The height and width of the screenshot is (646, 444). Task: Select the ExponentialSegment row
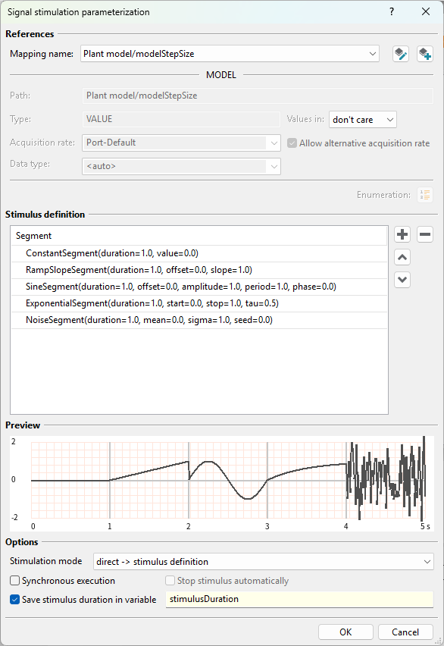pos(199,303)
